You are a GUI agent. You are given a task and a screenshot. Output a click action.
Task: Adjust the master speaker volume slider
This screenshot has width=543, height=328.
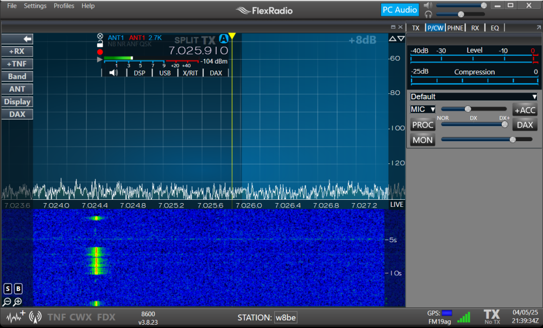point(461,5)
